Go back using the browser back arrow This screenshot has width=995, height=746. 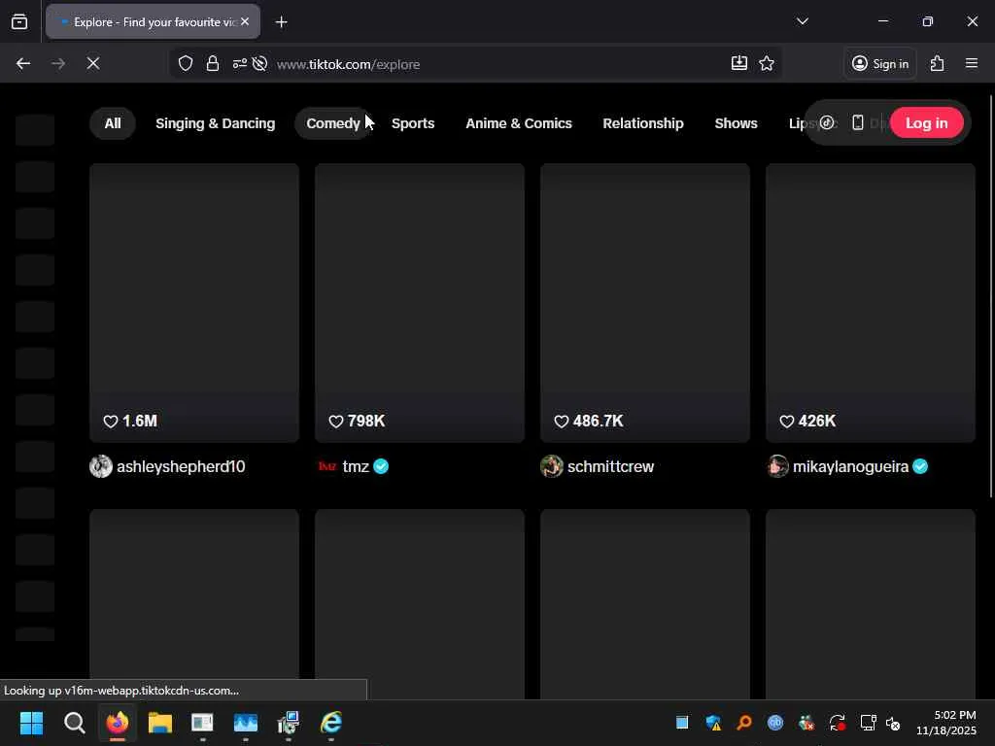(x=23, y=63)
